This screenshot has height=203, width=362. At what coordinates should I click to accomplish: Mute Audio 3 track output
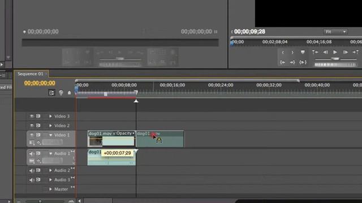pos(32,180)
